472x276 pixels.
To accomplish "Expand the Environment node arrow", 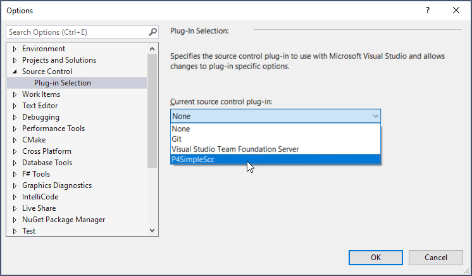I will click(x=15, y=49).
